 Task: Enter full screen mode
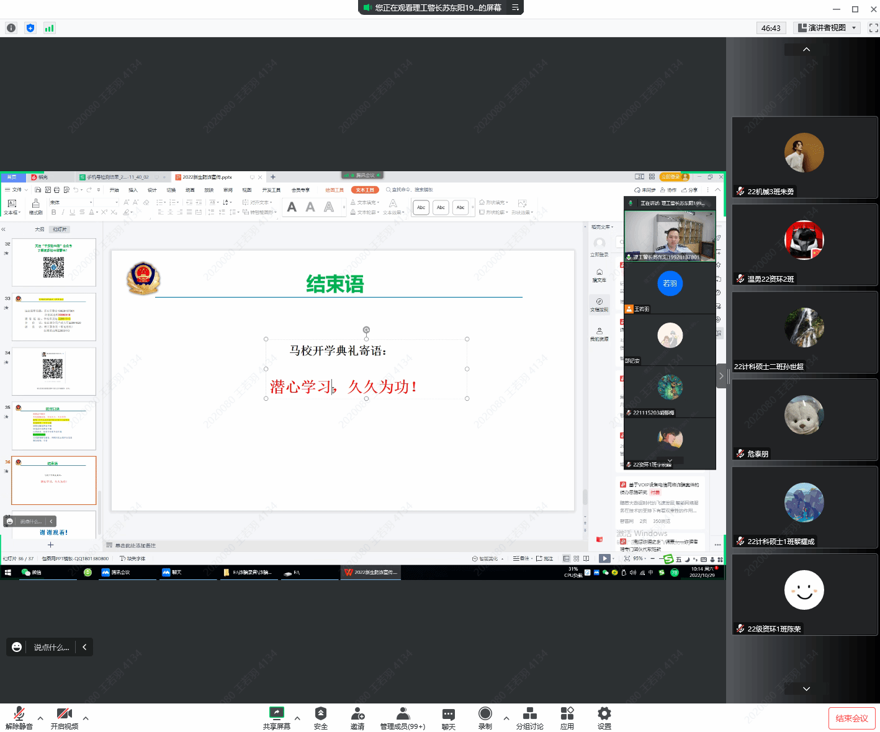pos(873,28)
